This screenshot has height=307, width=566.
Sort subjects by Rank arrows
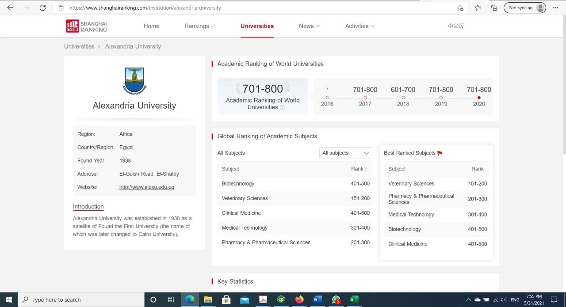[366, 169]
